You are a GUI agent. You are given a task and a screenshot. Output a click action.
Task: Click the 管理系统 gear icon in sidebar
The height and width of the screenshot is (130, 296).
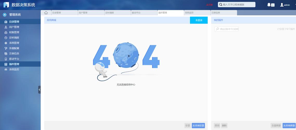[5, 15]
